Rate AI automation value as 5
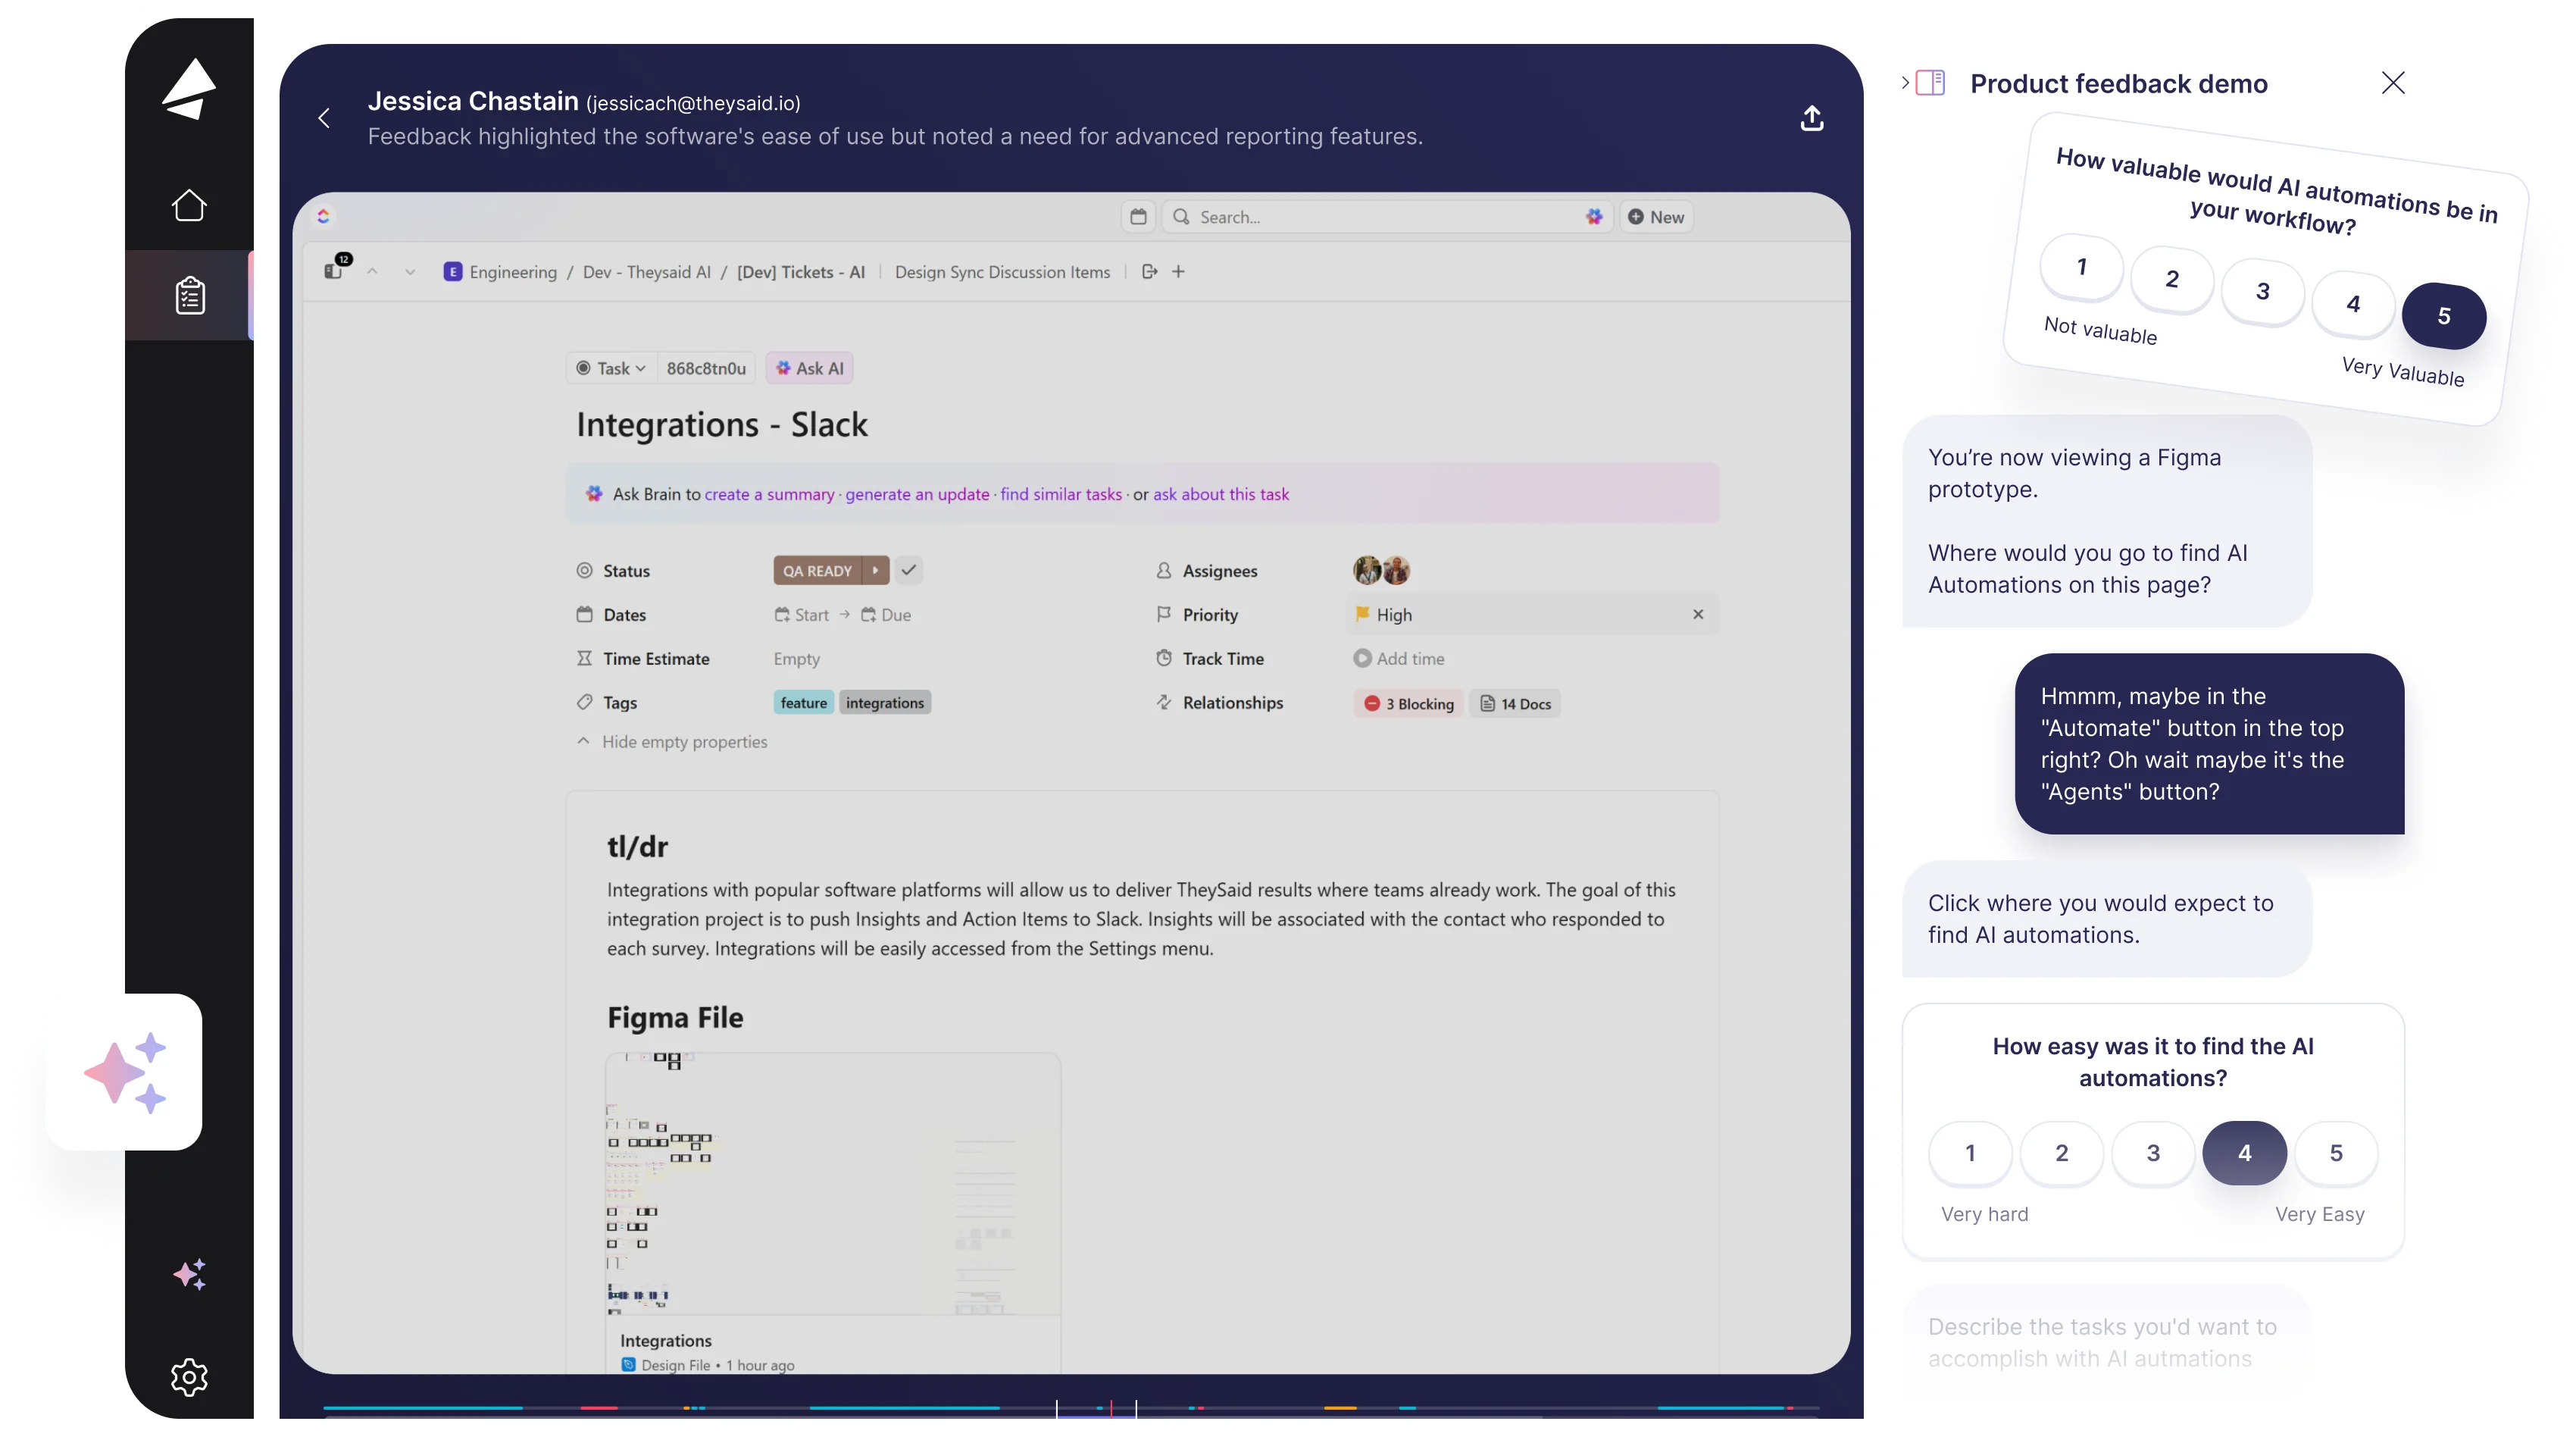 coord(2443,316)
